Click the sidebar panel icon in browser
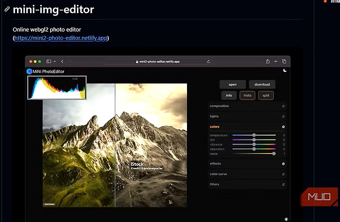Viewport: 340px width, 222px height. pyautogui.click(x=49, y=61)
